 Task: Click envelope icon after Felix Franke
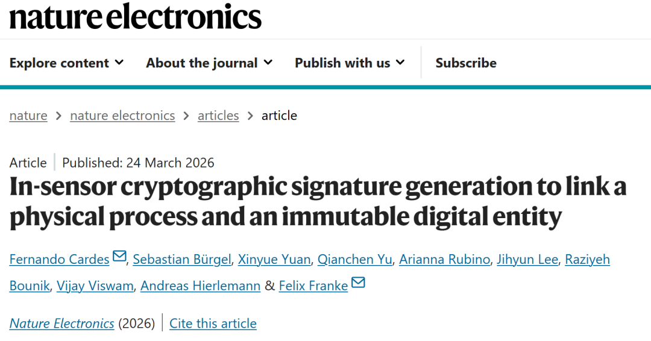point(358,283)
